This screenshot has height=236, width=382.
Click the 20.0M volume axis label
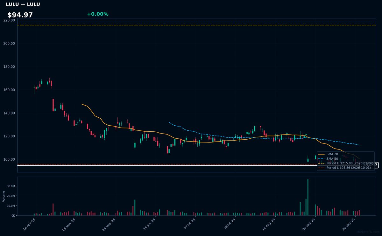coord(11,196)
